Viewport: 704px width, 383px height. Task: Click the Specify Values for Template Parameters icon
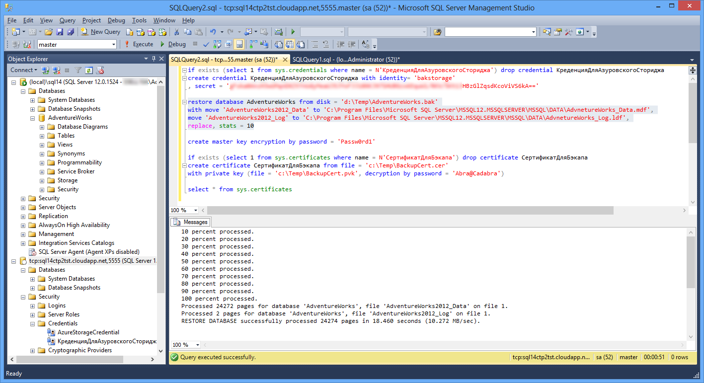click(365, 44)
